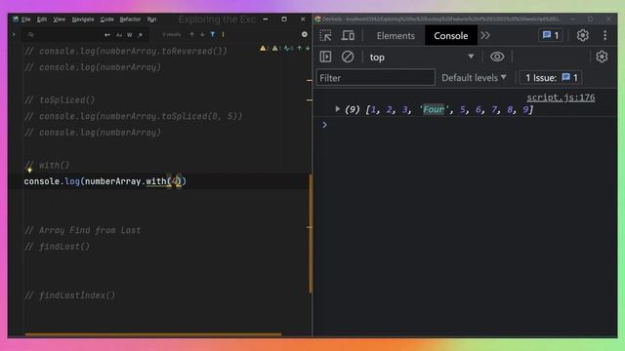Toggle Match Case in the find bar
This screenshot has width=625, height=351.
[119, 35]
